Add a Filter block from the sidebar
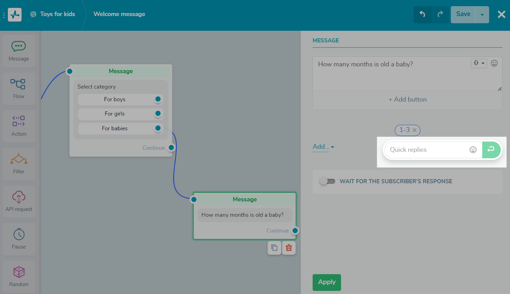 19,164
